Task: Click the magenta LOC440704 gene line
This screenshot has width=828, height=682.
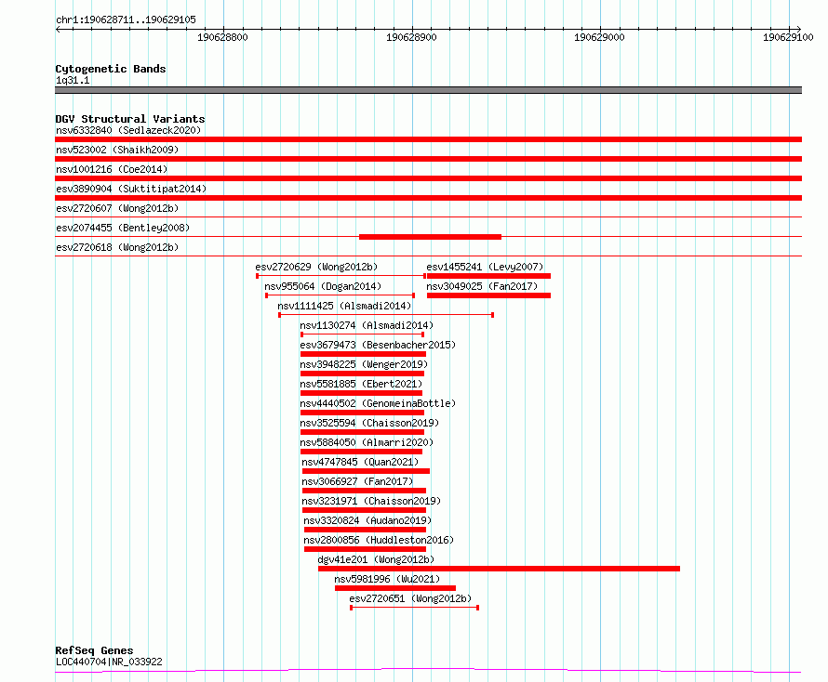Action: 428,671
